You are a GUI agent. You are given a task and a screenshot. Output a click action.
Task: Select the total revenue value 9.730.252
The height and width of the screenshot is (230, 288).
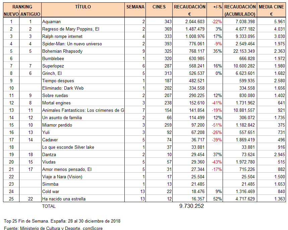[191, 206]
